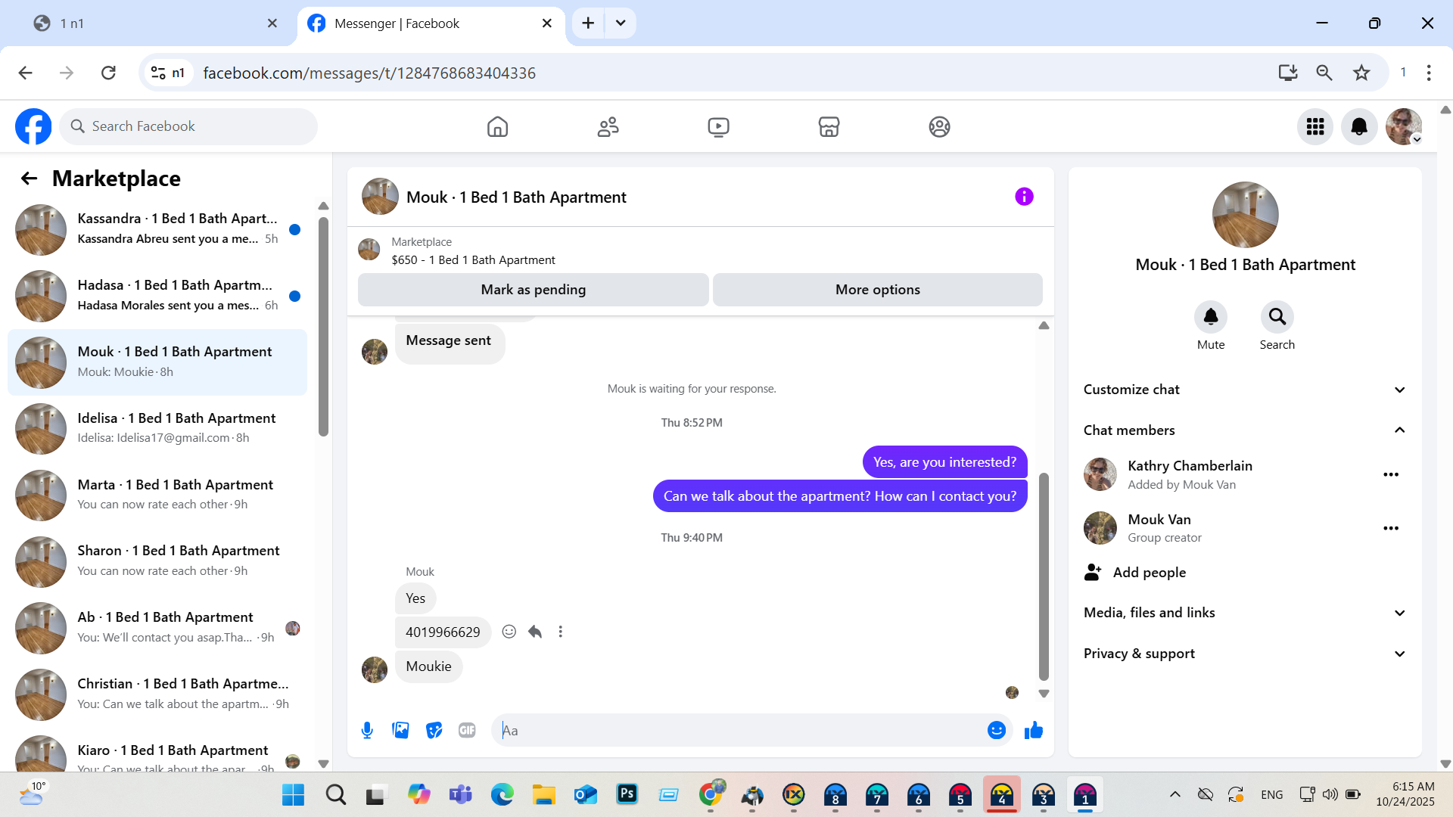Click the More options button
The width and height of the screenshot is (1453, 817).
tap(878, 290)
